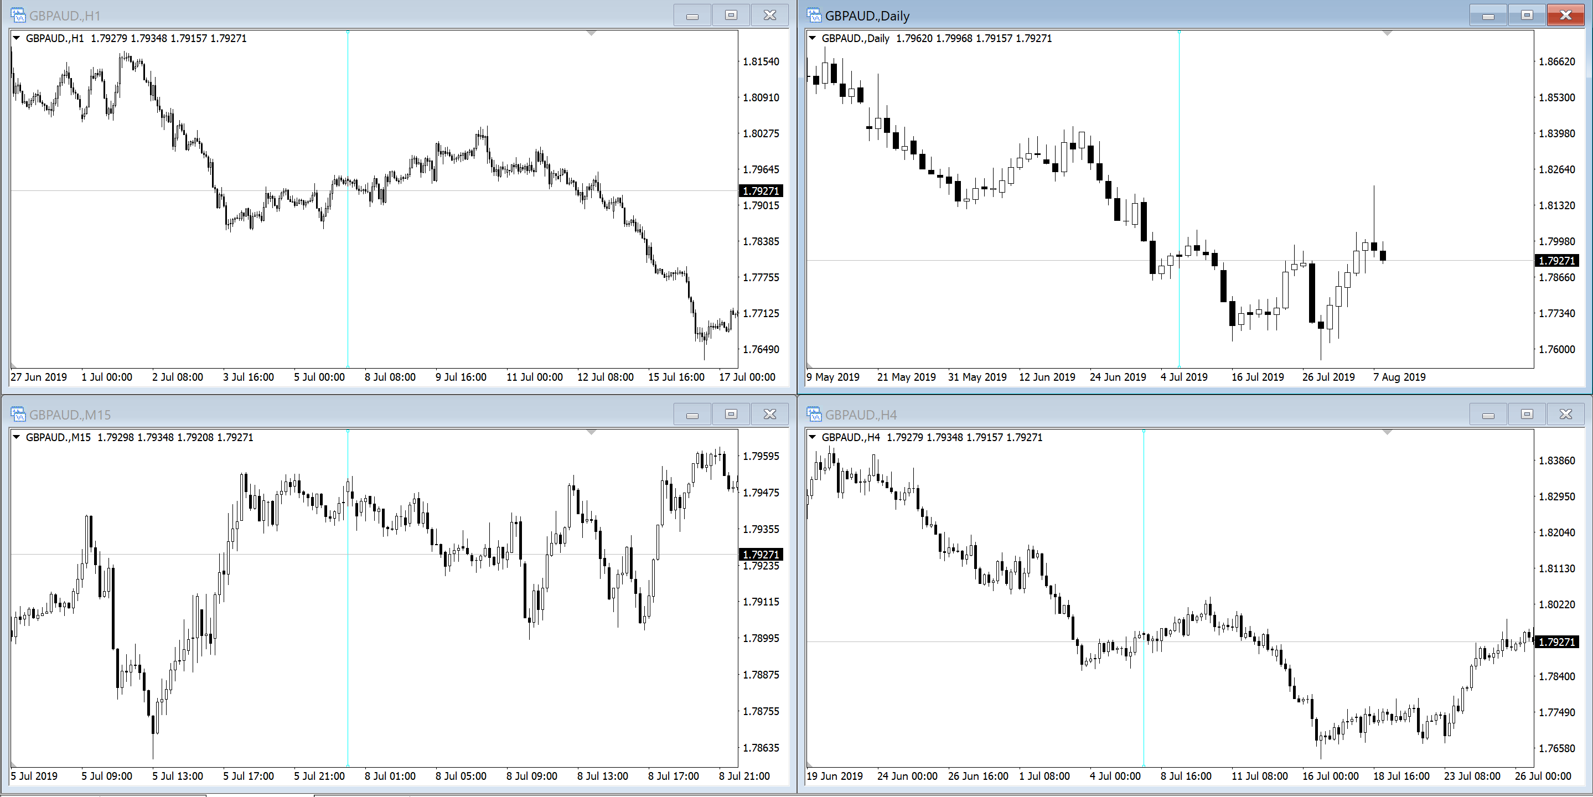Minimize the GBPAUD,M15 chart window
Image resolution: width=1593 pixels, height=797 pixels.
pos(692,414)
